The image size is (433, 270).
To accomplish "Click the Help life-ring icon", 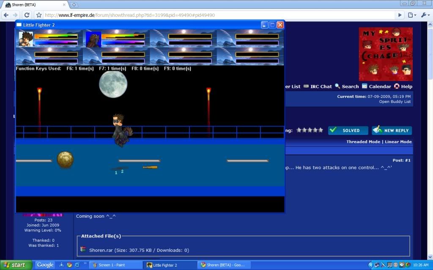I will point(397,86).
